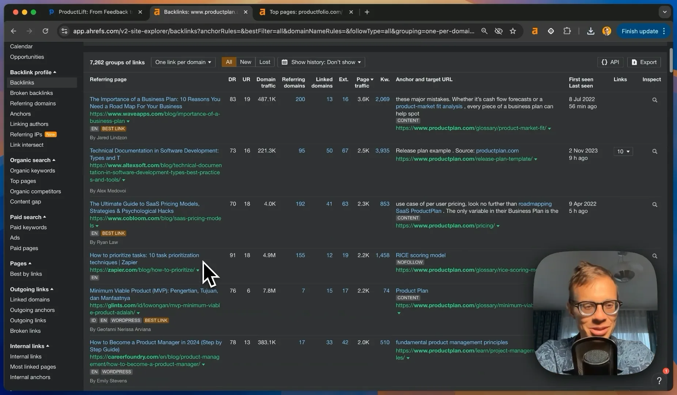Select the Lost links filter toggle
677x395 pixels.
(265, 62)
